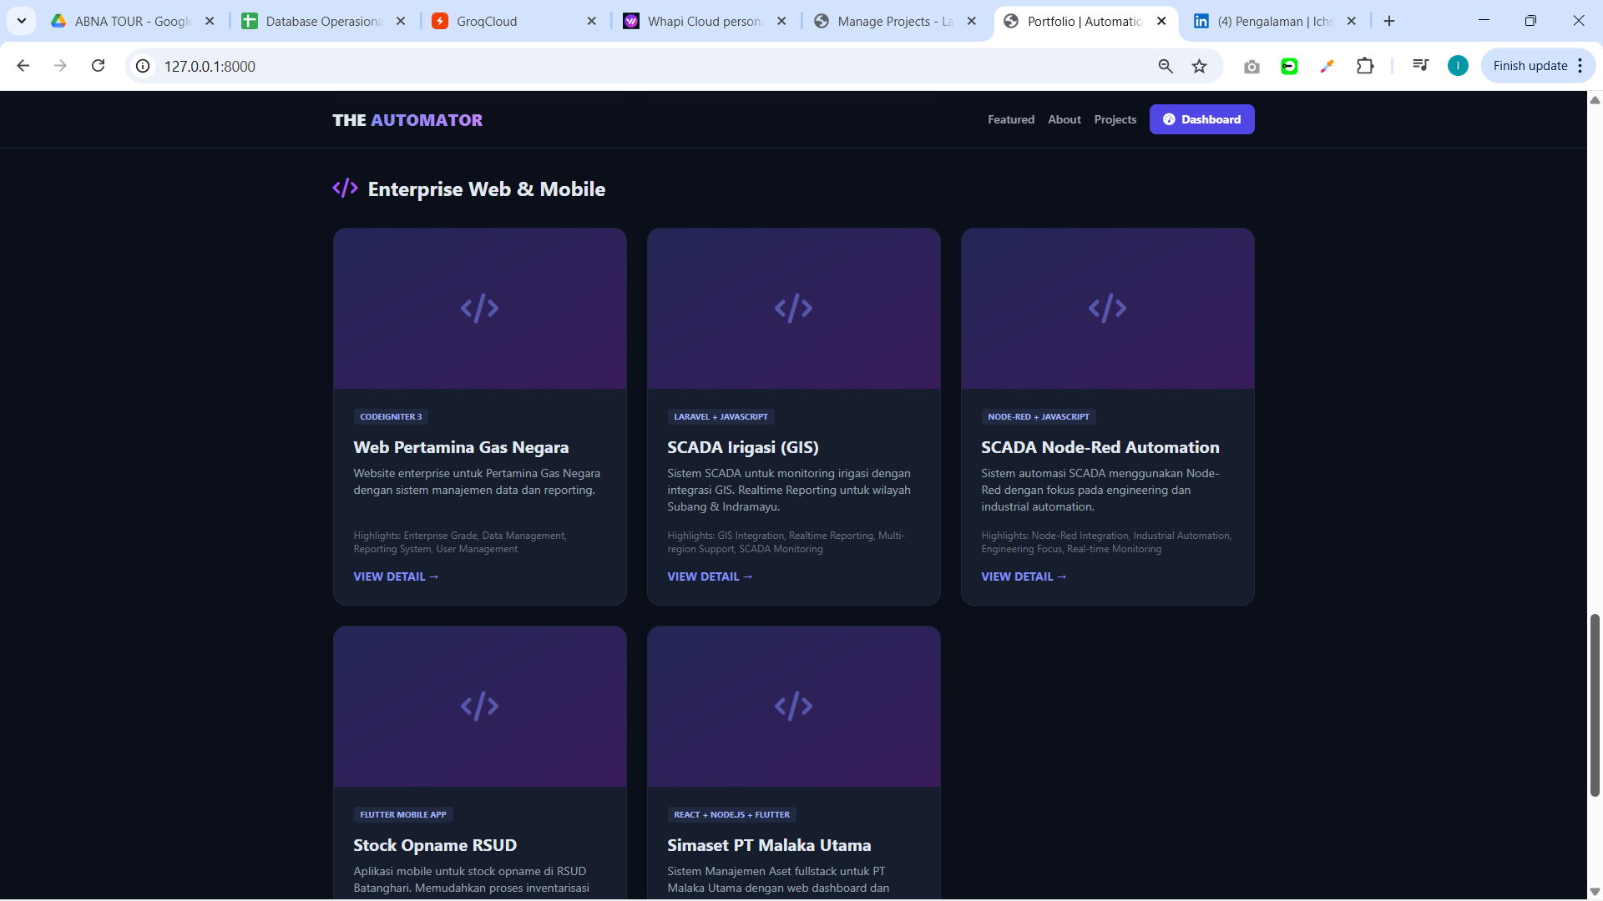Open the media control playlist icon
1603x901 pixels.
pyautogui.click(x=1420, y=66)
